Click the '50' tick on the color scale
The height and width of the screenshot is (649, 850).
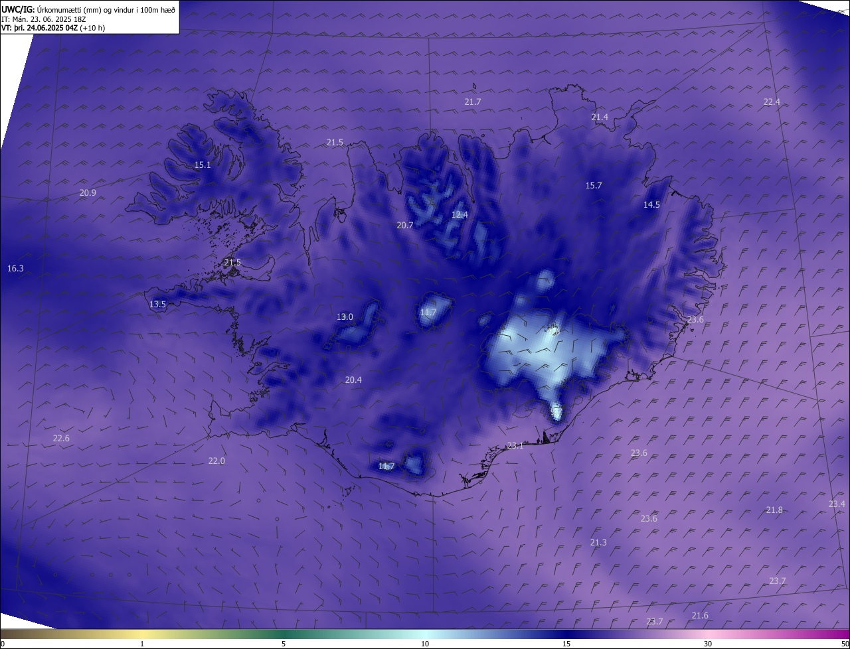pyautogui.click(x=845, y=644)
